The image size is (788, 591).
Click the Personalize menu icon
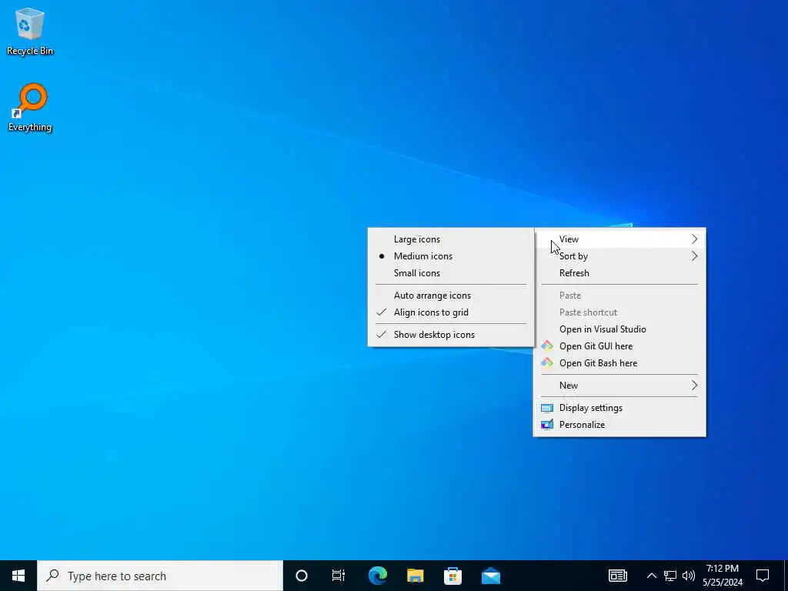[x=547, y=425]
